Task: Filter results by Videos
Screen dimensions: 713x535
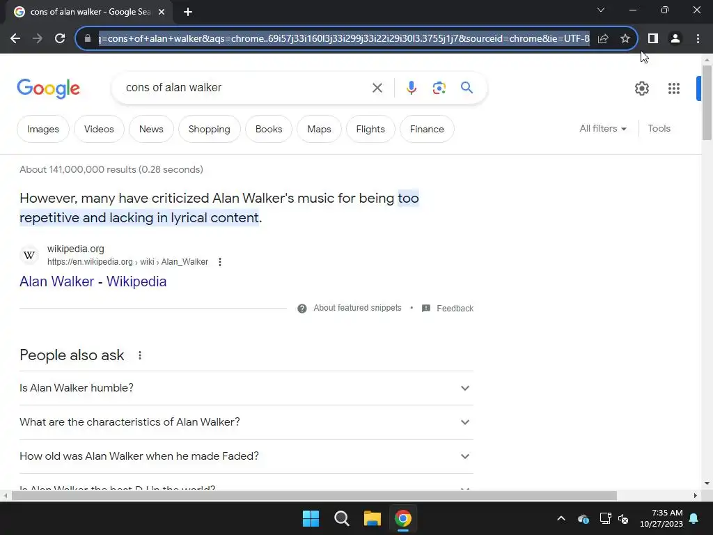Action: pyautogui.click(x=99, y=129)
